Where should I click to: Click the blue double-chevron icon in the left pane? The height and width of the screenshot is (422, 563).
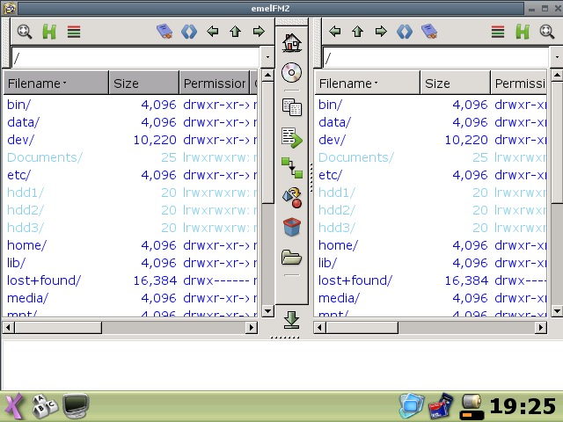pyautogui.click(x=188, y=32)
